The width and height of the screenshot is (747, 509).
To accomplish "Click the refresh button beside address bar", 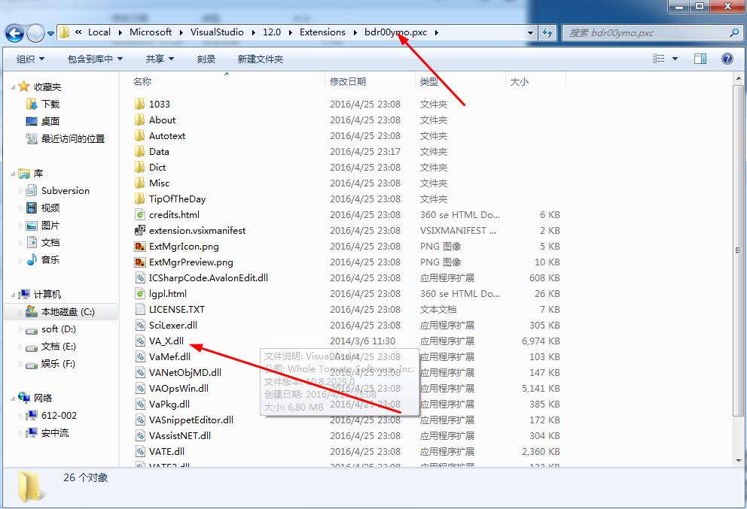I will 547,33.
